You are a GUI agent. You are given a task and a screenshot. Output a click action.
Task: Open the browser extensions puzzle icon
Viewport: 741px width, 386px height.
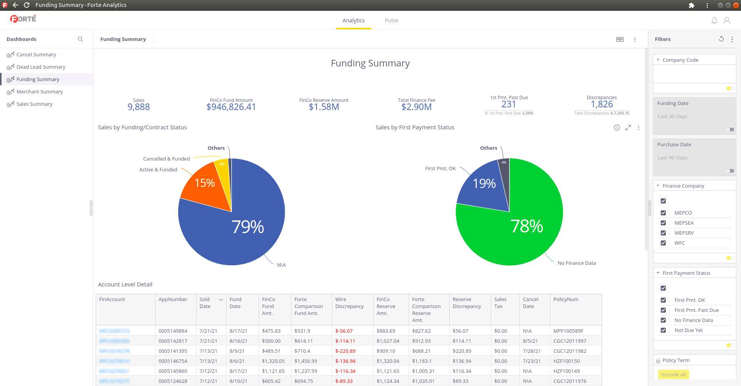coord(691,5)
